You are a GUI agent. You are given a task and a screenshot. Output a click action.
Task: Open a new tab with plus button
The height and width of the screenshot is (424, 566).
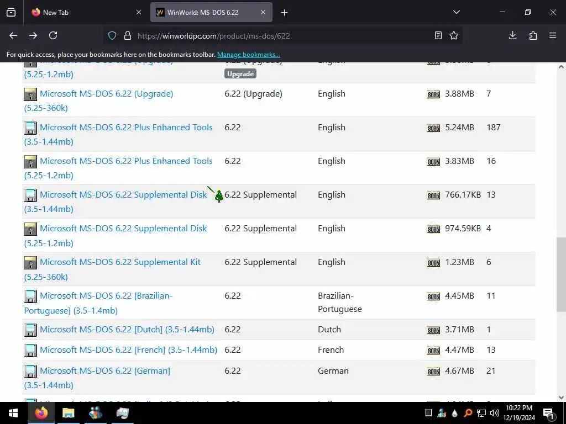285,13
